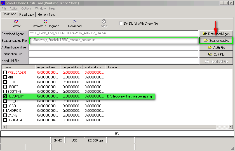Click the Stop toolbar icon

(x=104, y=22)
